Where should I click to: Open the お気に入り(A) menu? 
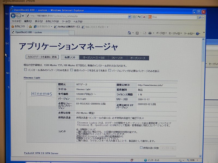[x=52, y=21]
